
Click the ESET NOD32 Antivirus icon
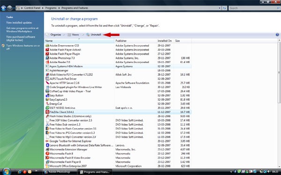[x=47, y=108]
